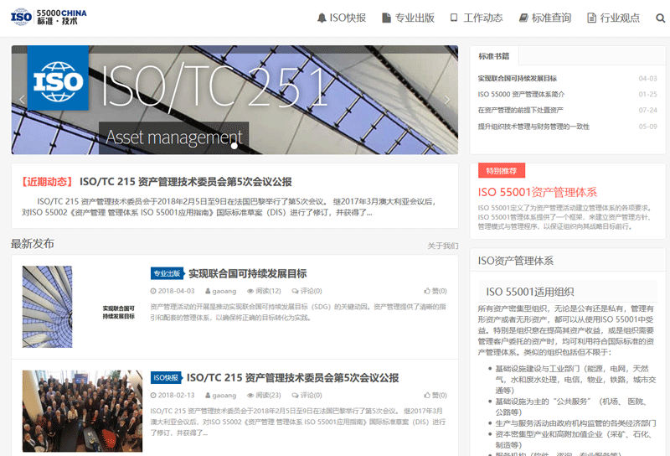The width and height of the screenshot is (670, 456).
Task: Click date 01-25 in sidebar list
Action: pos(647,94)
